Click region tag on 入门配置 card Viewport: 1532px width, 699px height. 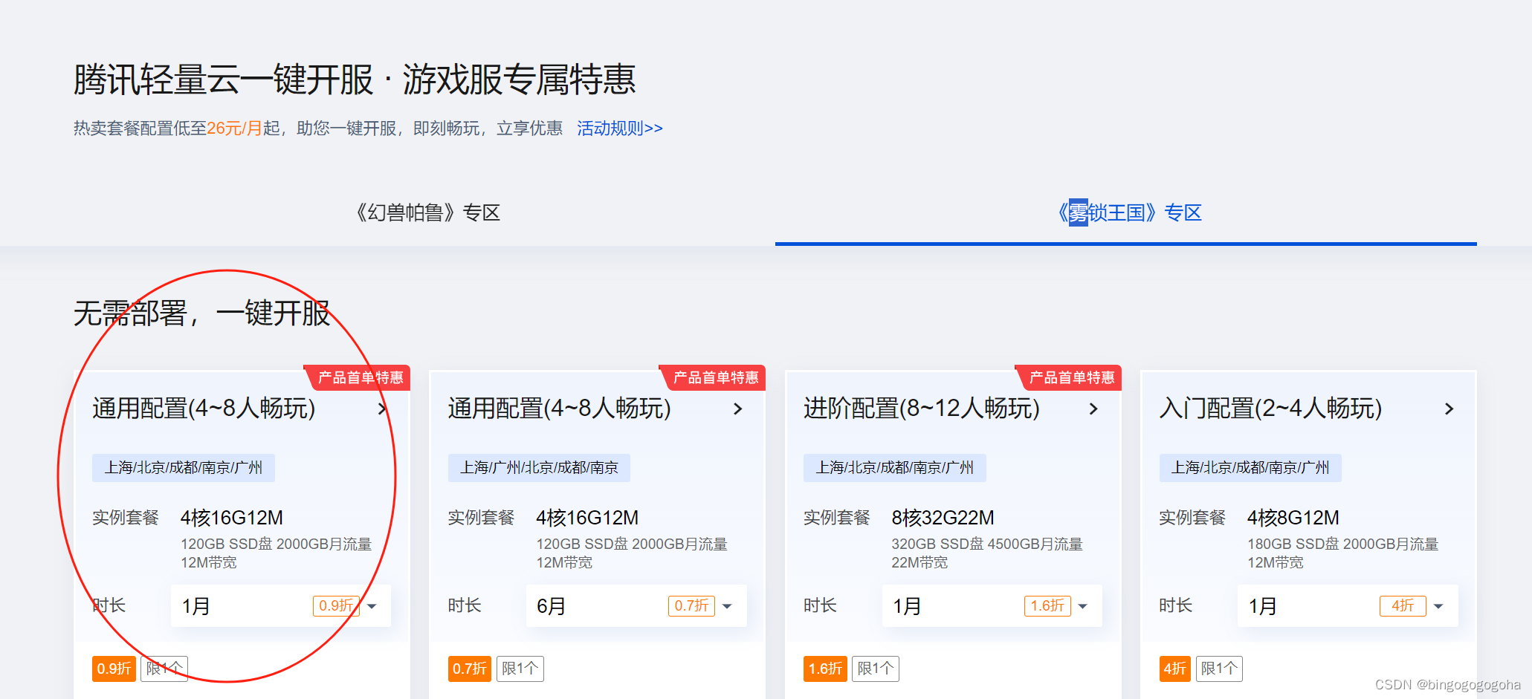1250,468
